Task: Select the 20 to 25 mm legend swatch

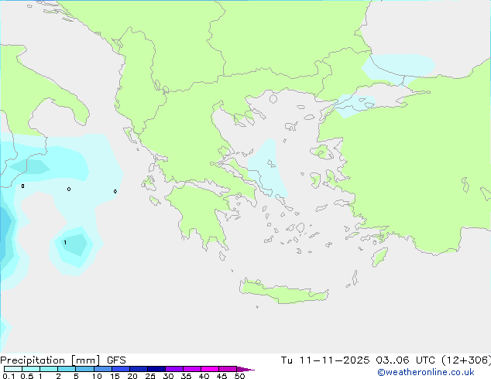Action: 139,369
